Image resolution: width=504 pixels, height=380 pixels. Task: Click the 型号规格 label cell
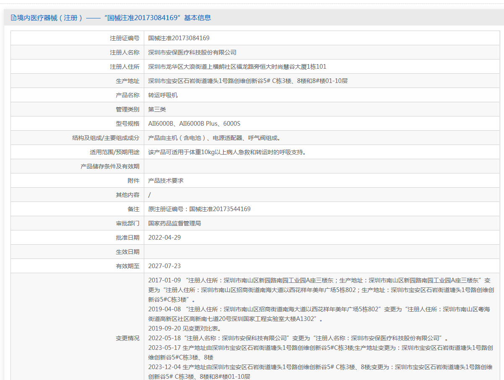tap(77, 124)
